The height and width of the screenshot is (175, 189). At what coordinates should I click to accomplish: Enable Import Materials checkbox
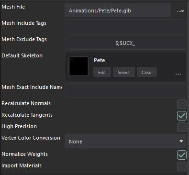pos(182,166)
